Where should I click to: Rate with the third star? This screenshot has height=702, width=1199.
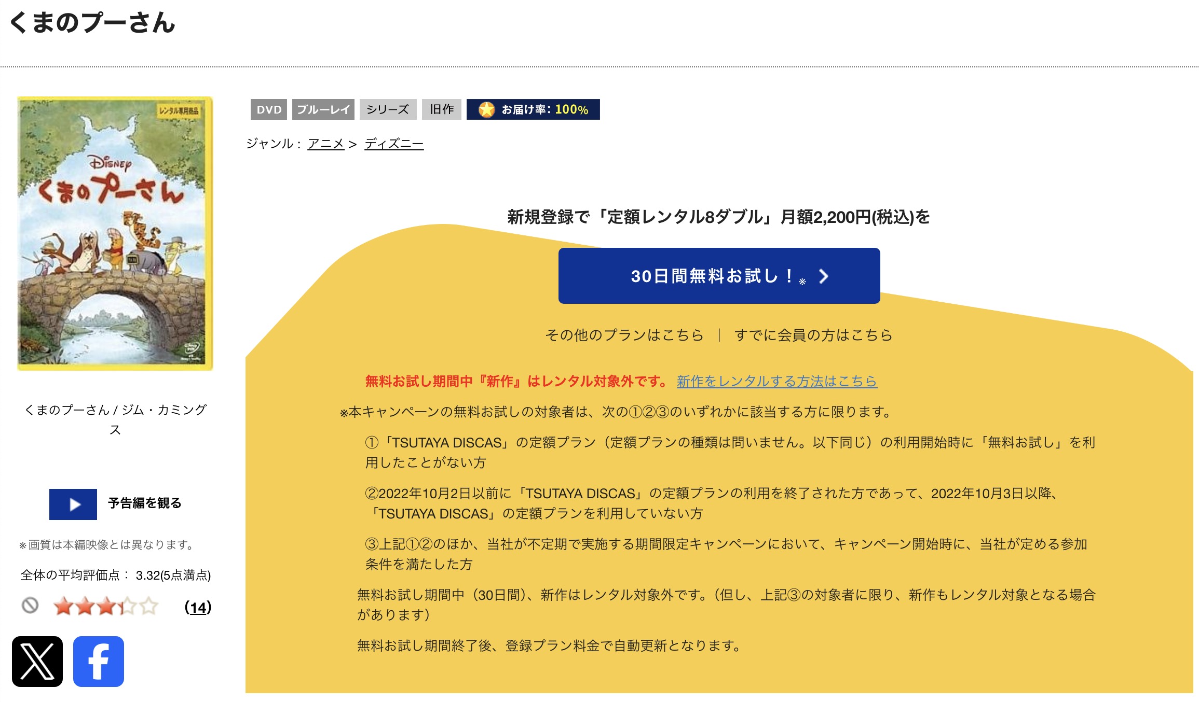[106, 606]
